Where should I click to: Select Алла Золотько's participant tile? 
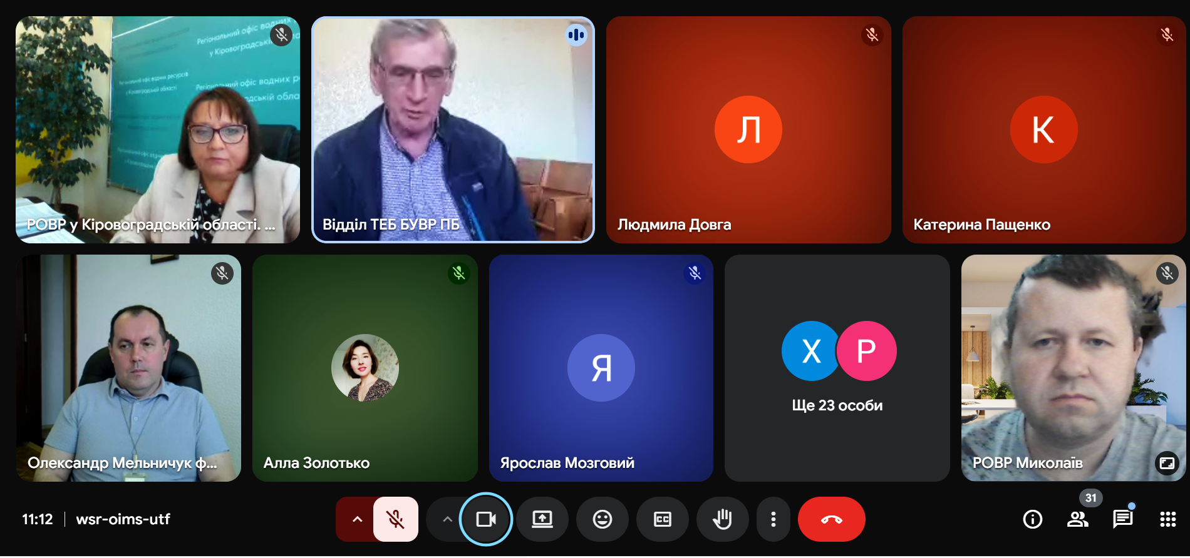tap(365, 368)
